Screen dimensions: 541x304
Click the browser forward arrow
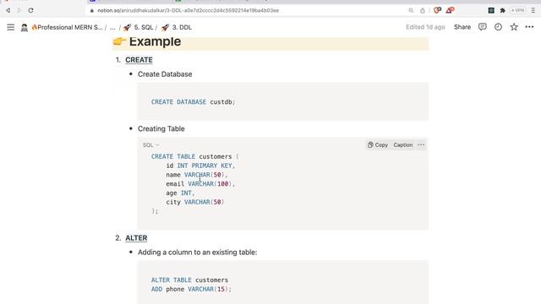pyautogui.click(x=19, y=10)
